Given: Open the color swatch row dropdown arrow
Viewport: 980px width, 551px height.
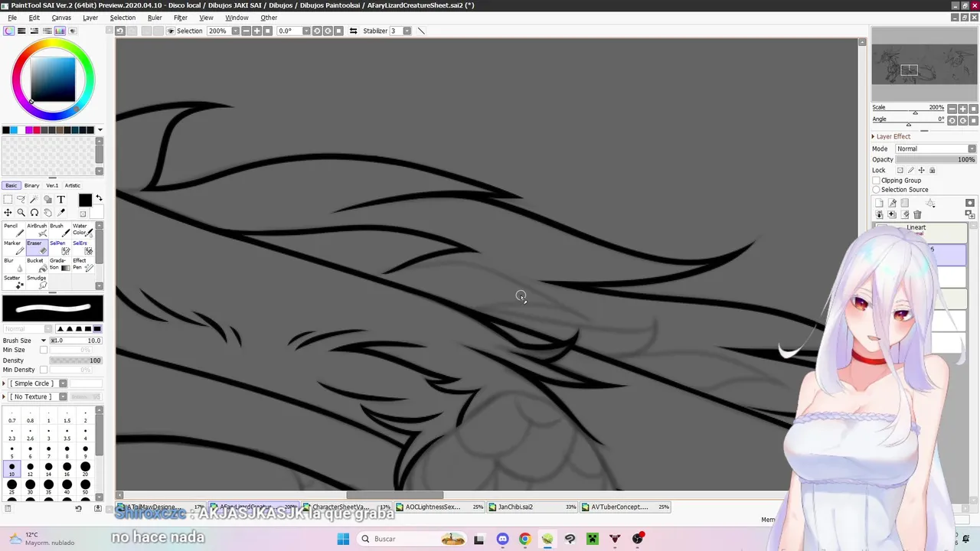Looking at the screenshot, I should tap(100, 130).
